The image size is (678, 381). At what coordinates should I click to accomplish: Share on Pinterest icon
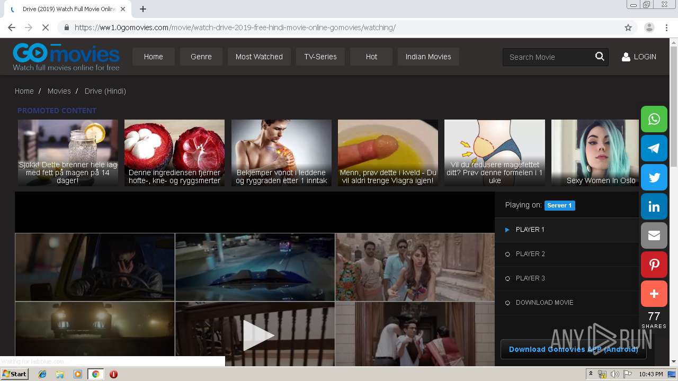tap(654, 265)
